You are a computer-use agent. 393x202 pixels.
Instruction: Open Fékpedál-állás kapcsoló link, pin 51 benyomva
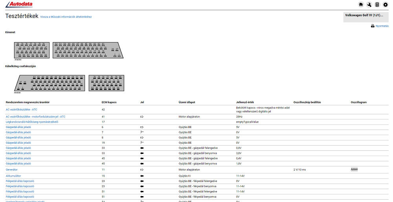point(20,197)
